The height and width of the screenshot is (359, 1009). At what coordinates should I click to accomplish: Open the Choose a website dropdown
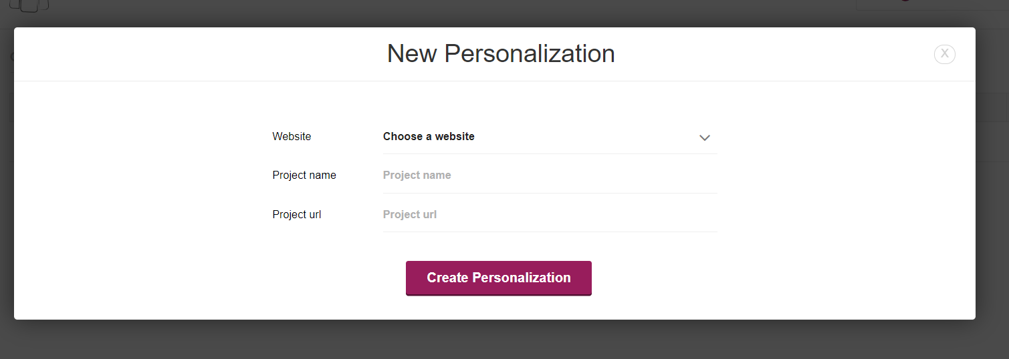tap(550, 137)
